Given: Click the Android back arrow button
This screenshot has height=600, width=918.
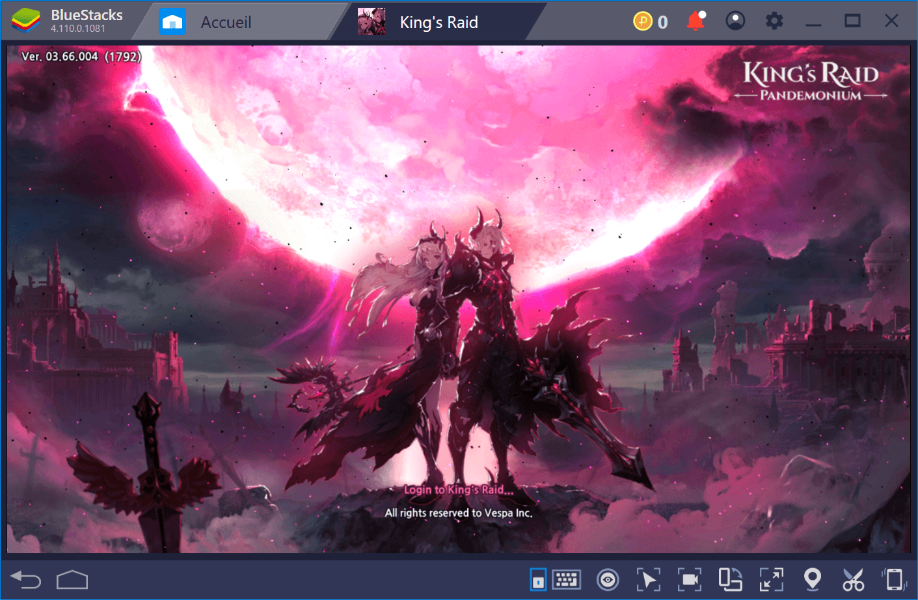Looking at the screenshot, I should 26,579.
